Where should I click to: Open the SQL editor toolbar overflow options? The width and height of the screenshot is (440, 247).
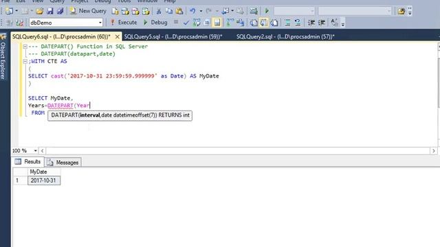343,23
